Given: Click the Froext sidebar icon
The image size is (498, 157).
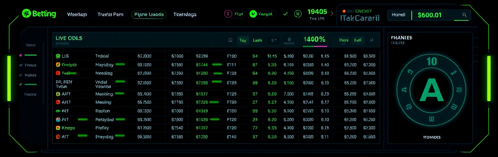Looking at the screenshot, I should (x=20, y=65).
